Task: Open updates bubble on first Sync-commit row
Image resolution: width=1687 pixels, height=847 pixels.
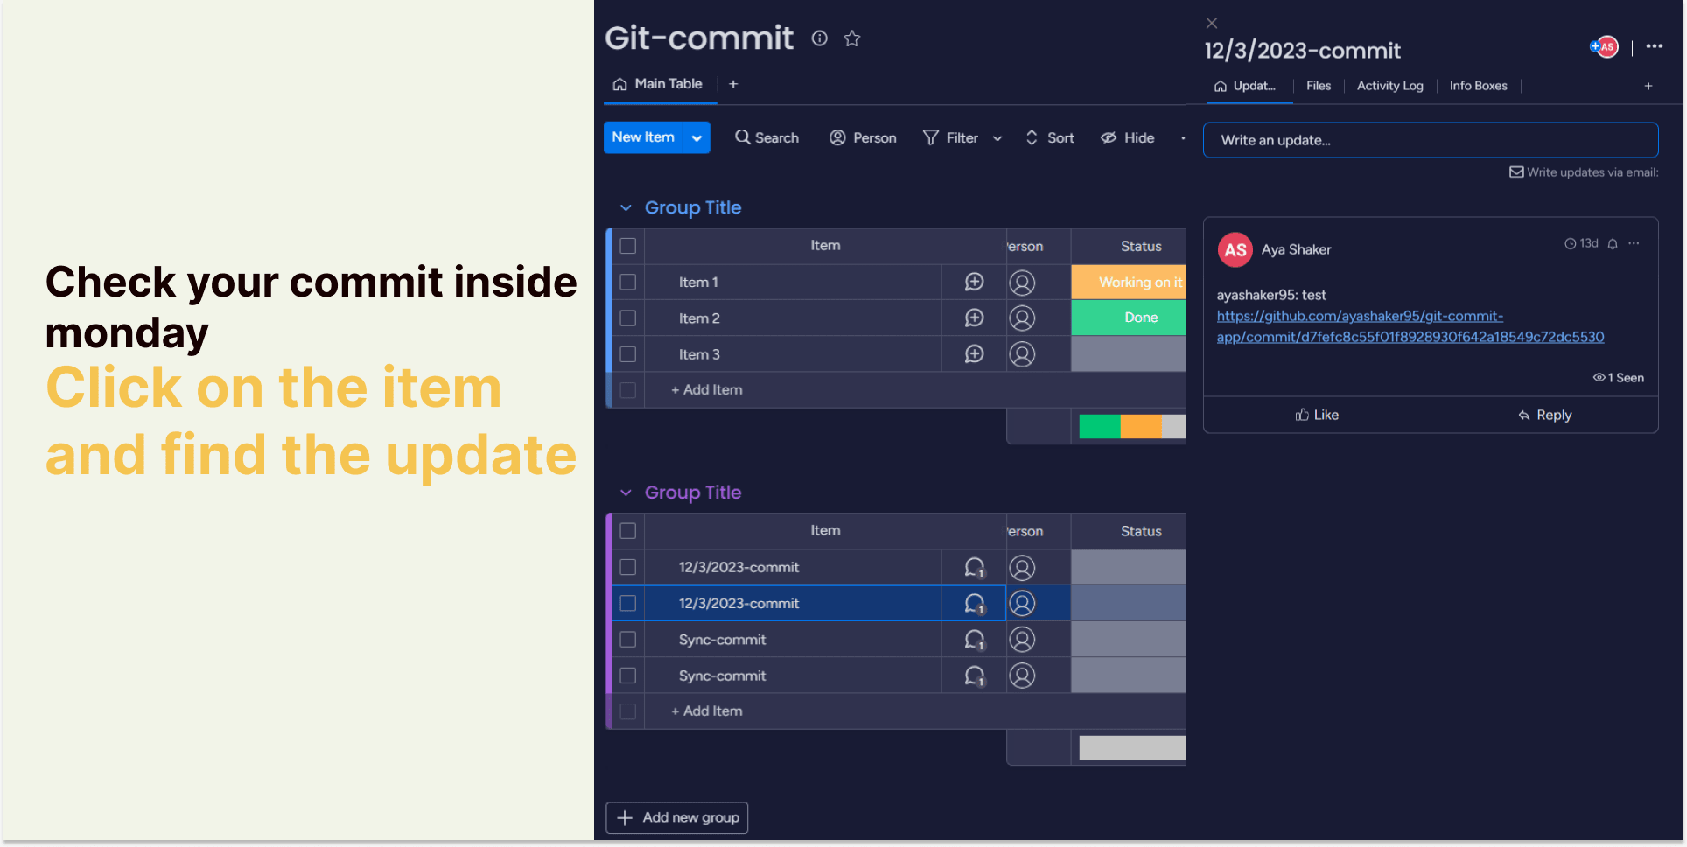Action: point(975,640)
